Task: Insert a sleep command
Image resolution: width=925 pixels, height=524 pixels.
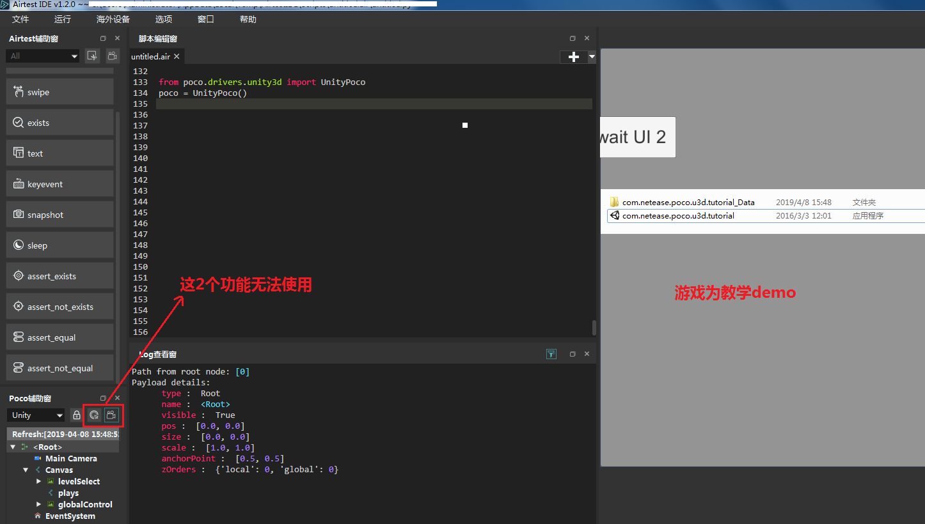Action: point(60,245)
